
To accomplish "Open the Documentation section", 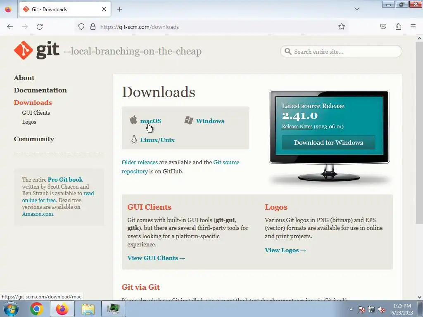I will (x=40, y=90).
